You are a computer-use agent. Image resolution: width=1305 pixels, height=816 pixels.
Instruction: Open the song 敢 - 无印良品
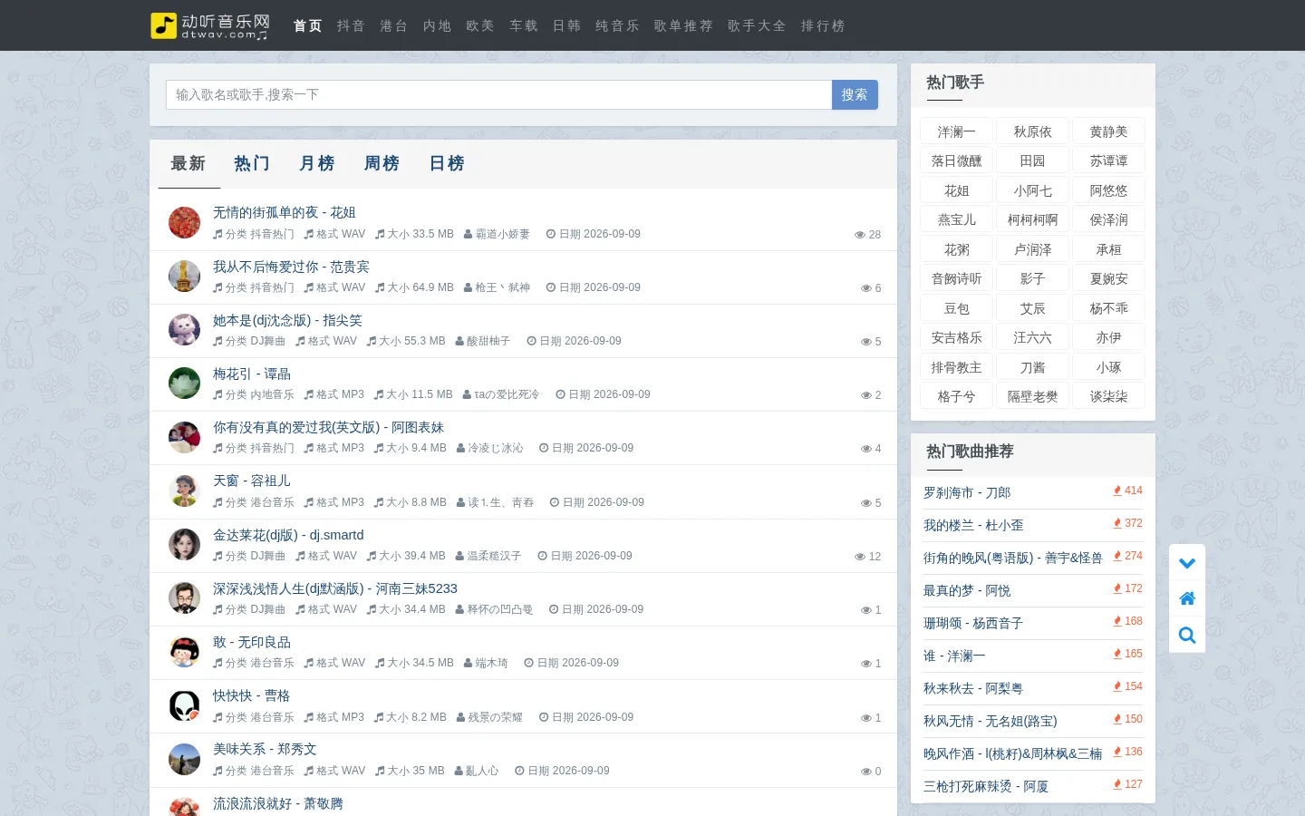tap(252, 642)
